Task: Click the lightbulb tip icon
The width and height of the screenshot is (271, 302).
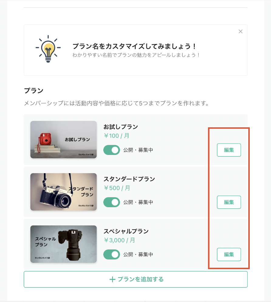Action: click(x=48, y=49)
